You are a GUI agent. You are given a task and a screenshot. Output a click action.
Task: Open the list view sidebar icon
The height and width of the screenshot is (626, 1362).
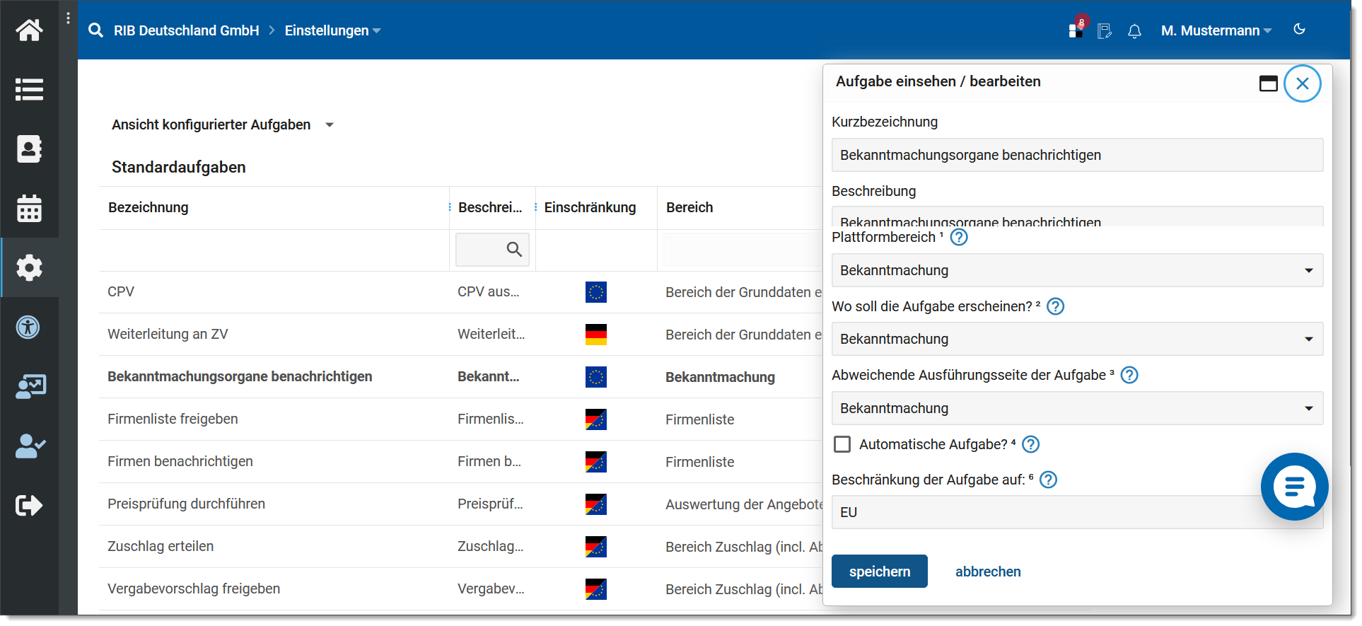point(29,90)
